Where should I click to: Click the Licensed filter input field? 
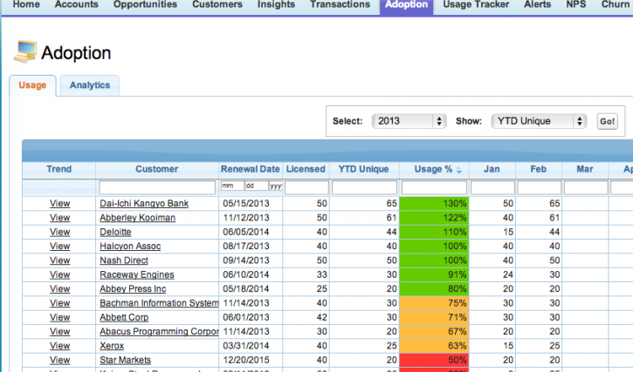pos(306,187)
